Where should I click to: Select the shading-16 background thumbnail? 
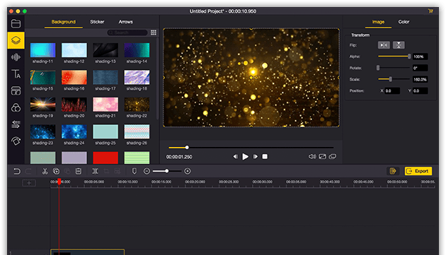point(74,78)
